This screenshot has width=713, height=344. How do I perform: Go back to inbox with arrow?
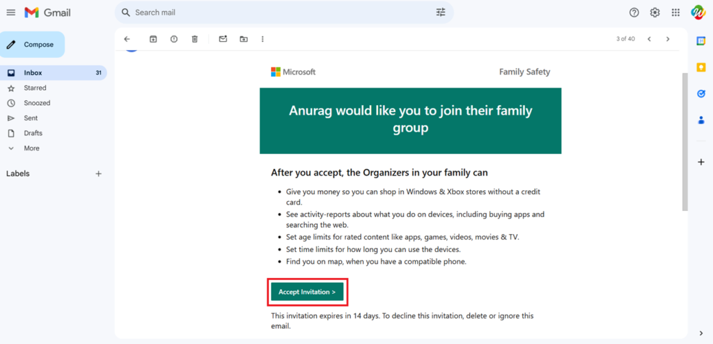[x=127, y=39]
